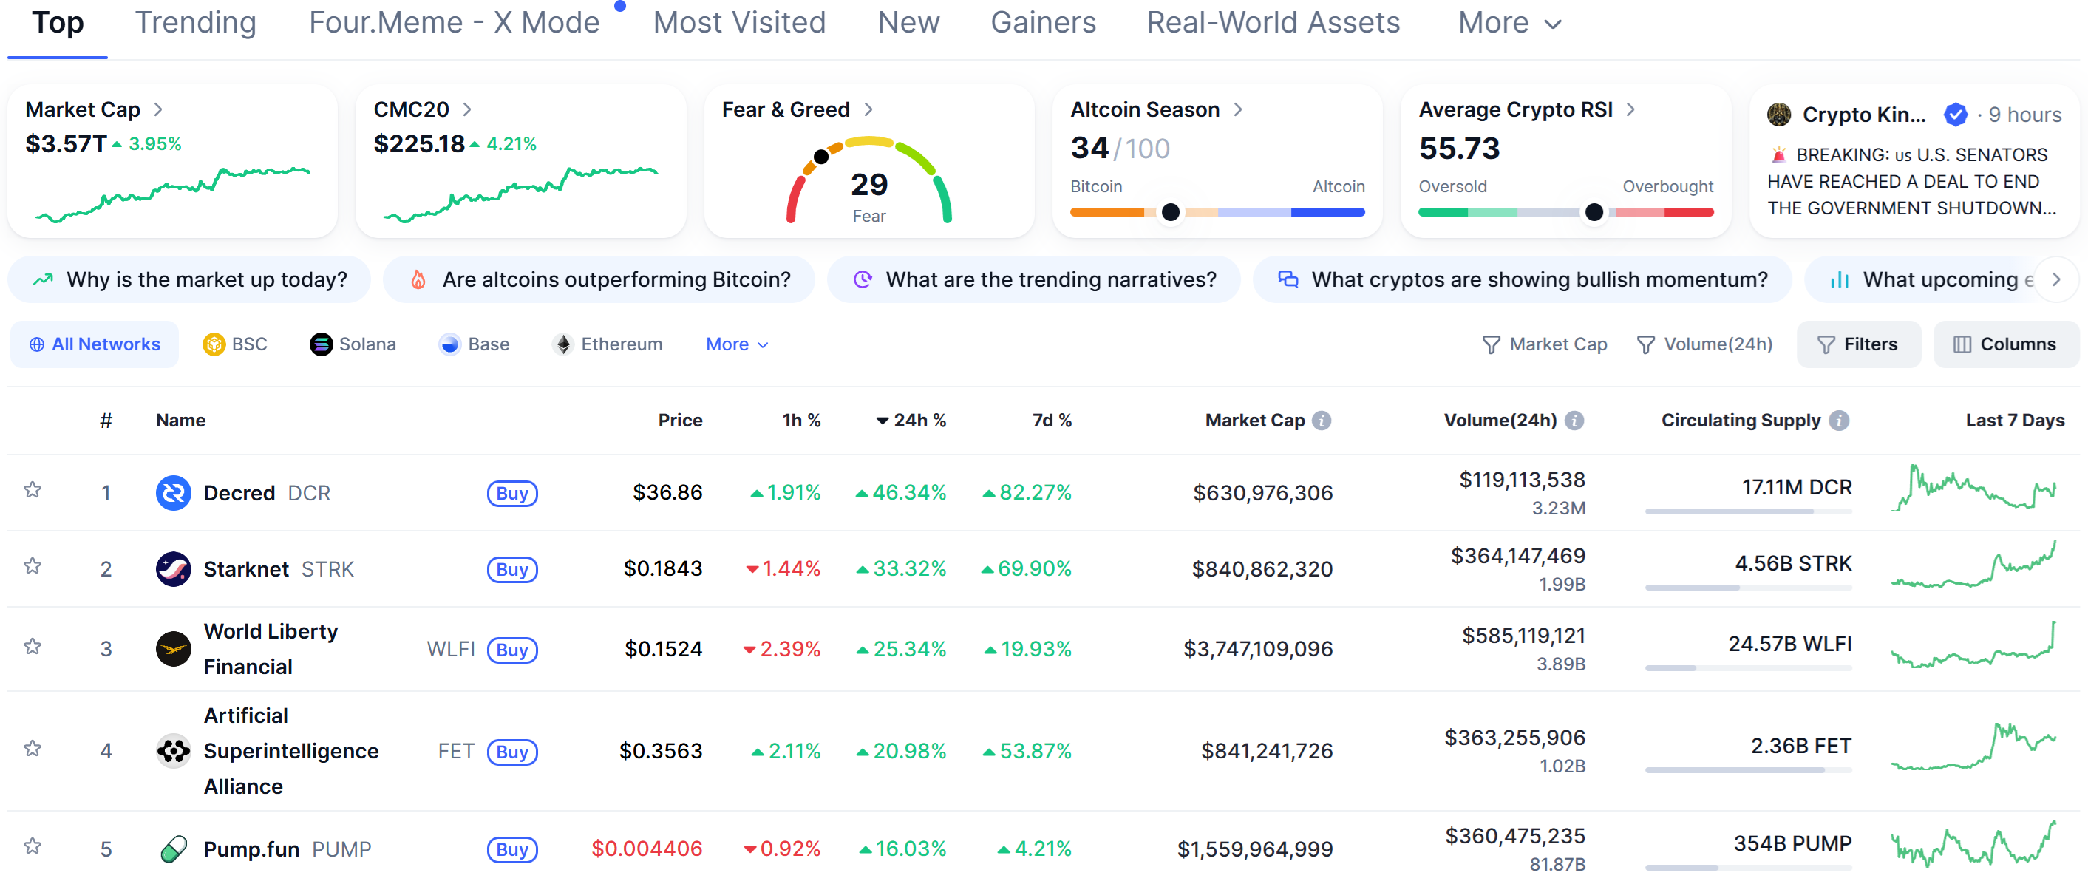Open the Gainers tab
Image resolution: width=2088 pixels, height=884 pixels.
click(1042, 23)
